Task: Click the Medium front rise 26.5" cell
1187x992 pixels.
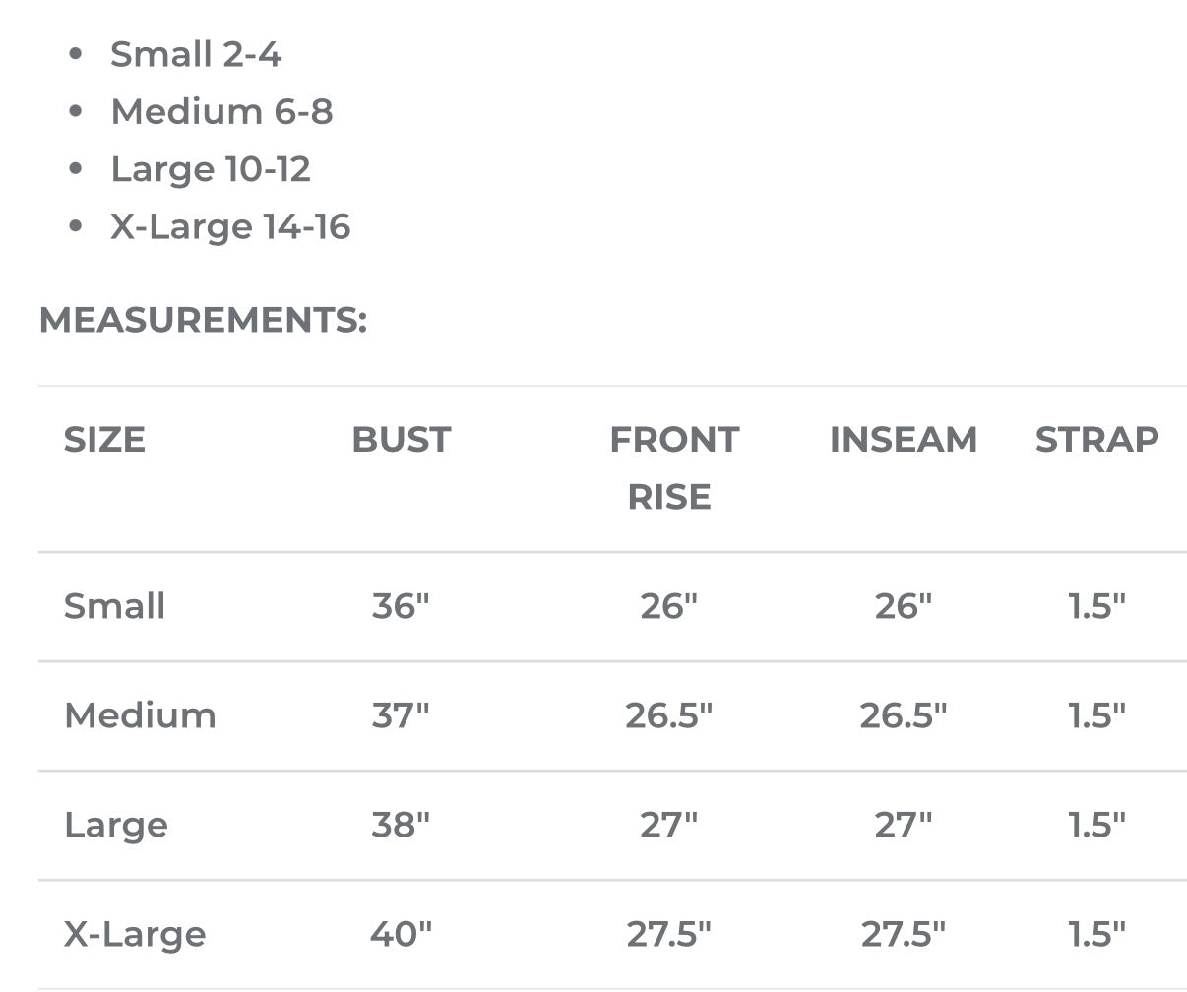Action: pyautogui.click(x=668, y=715)
